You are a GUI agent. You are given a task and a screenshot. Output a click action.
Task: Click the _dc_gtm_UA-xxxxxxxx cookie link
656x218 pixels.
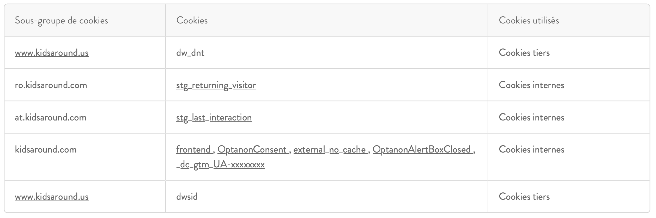tap(220, 165)
